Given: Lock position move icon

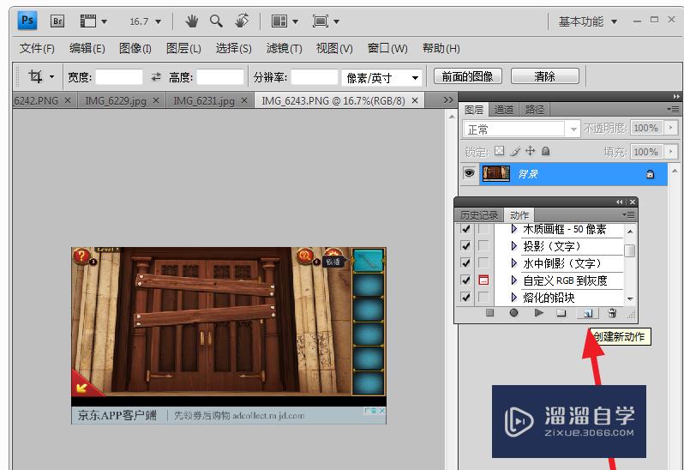Looking at the screenshot, I should tap(530, 151).
